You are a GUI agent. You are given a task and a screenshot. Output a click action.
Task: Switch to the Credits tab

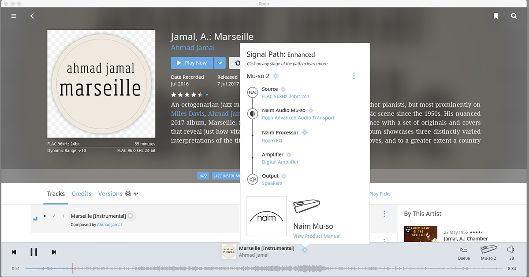coord(82,193)
